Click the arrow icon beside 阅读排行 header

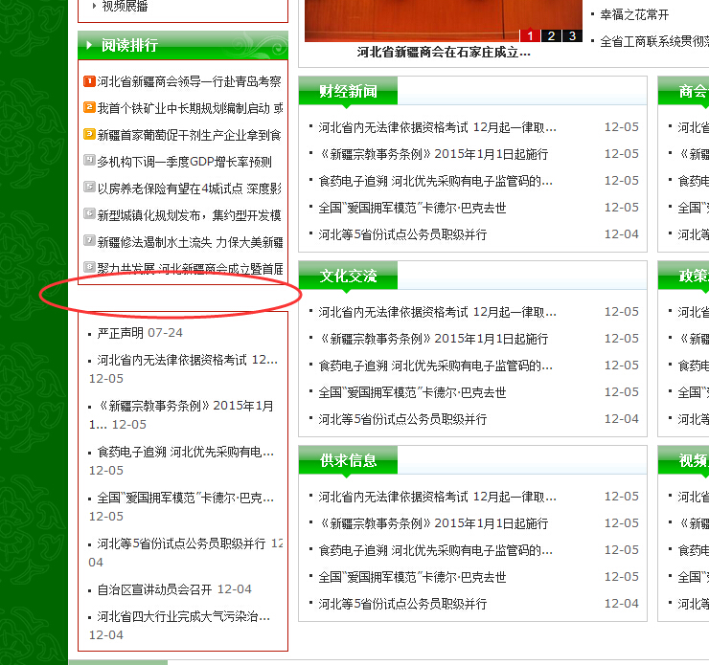pyautogui.click(x=89, y=45)
